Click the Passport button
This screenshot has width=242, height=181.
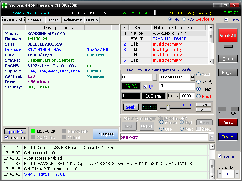coord(106,134)
